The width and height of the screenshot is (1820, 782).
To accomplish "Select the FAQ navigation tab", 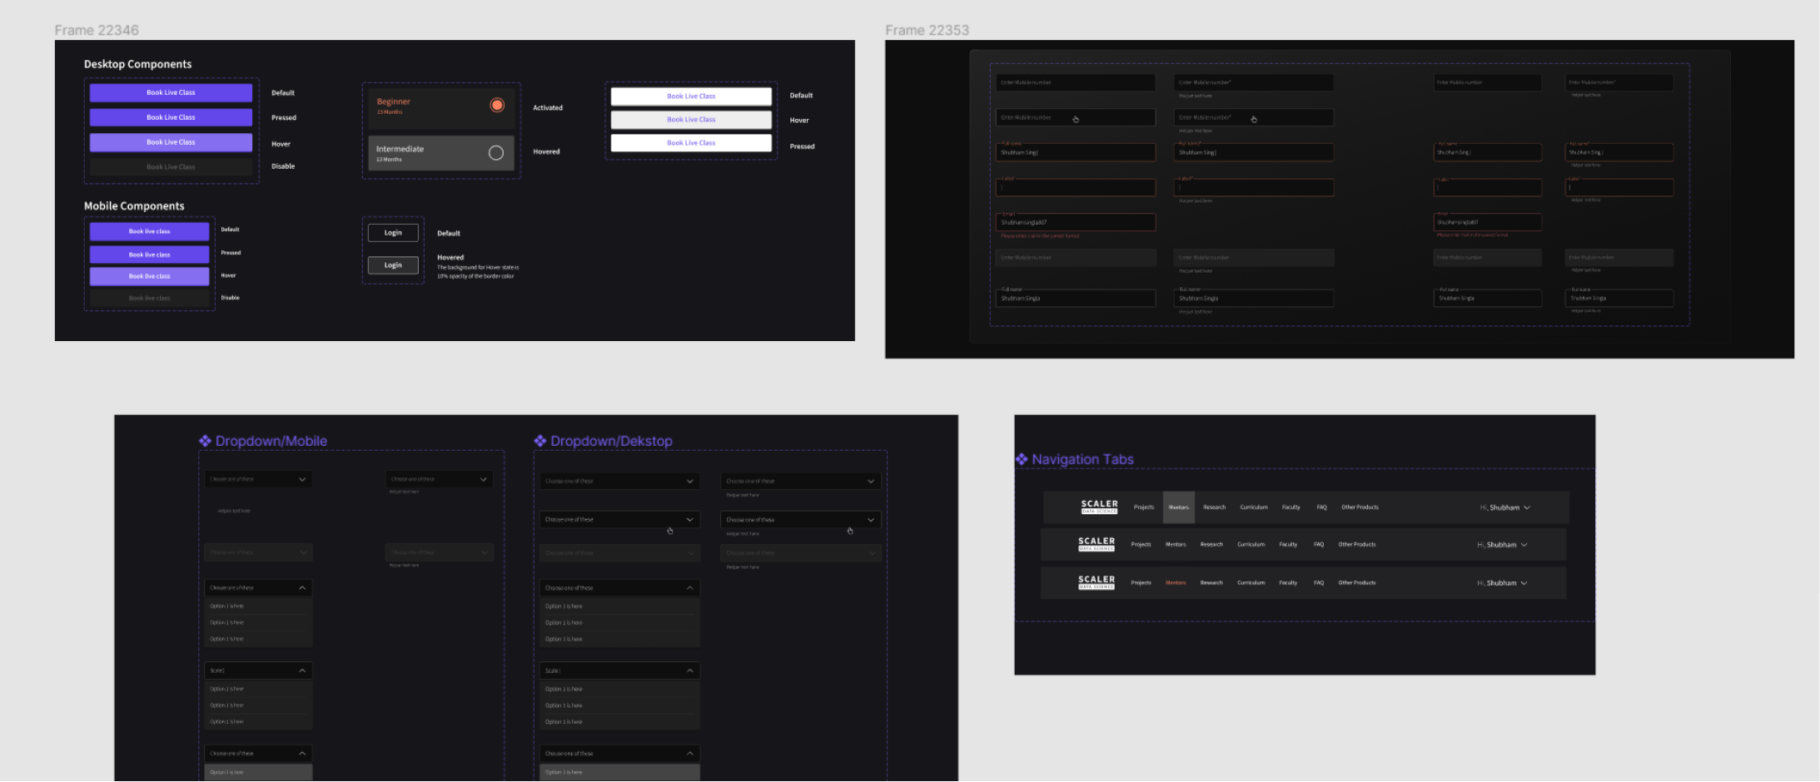I will point(1320,507).
